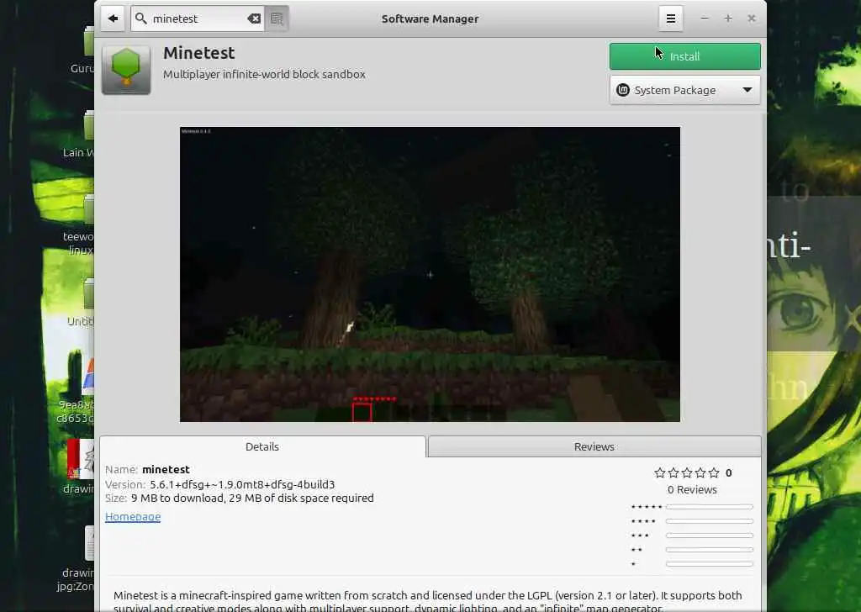The height and width of the screenshot is (612, 861).
Task: Click the four-star rating bar
Action: pyautogui.click(x=710, y=521)
